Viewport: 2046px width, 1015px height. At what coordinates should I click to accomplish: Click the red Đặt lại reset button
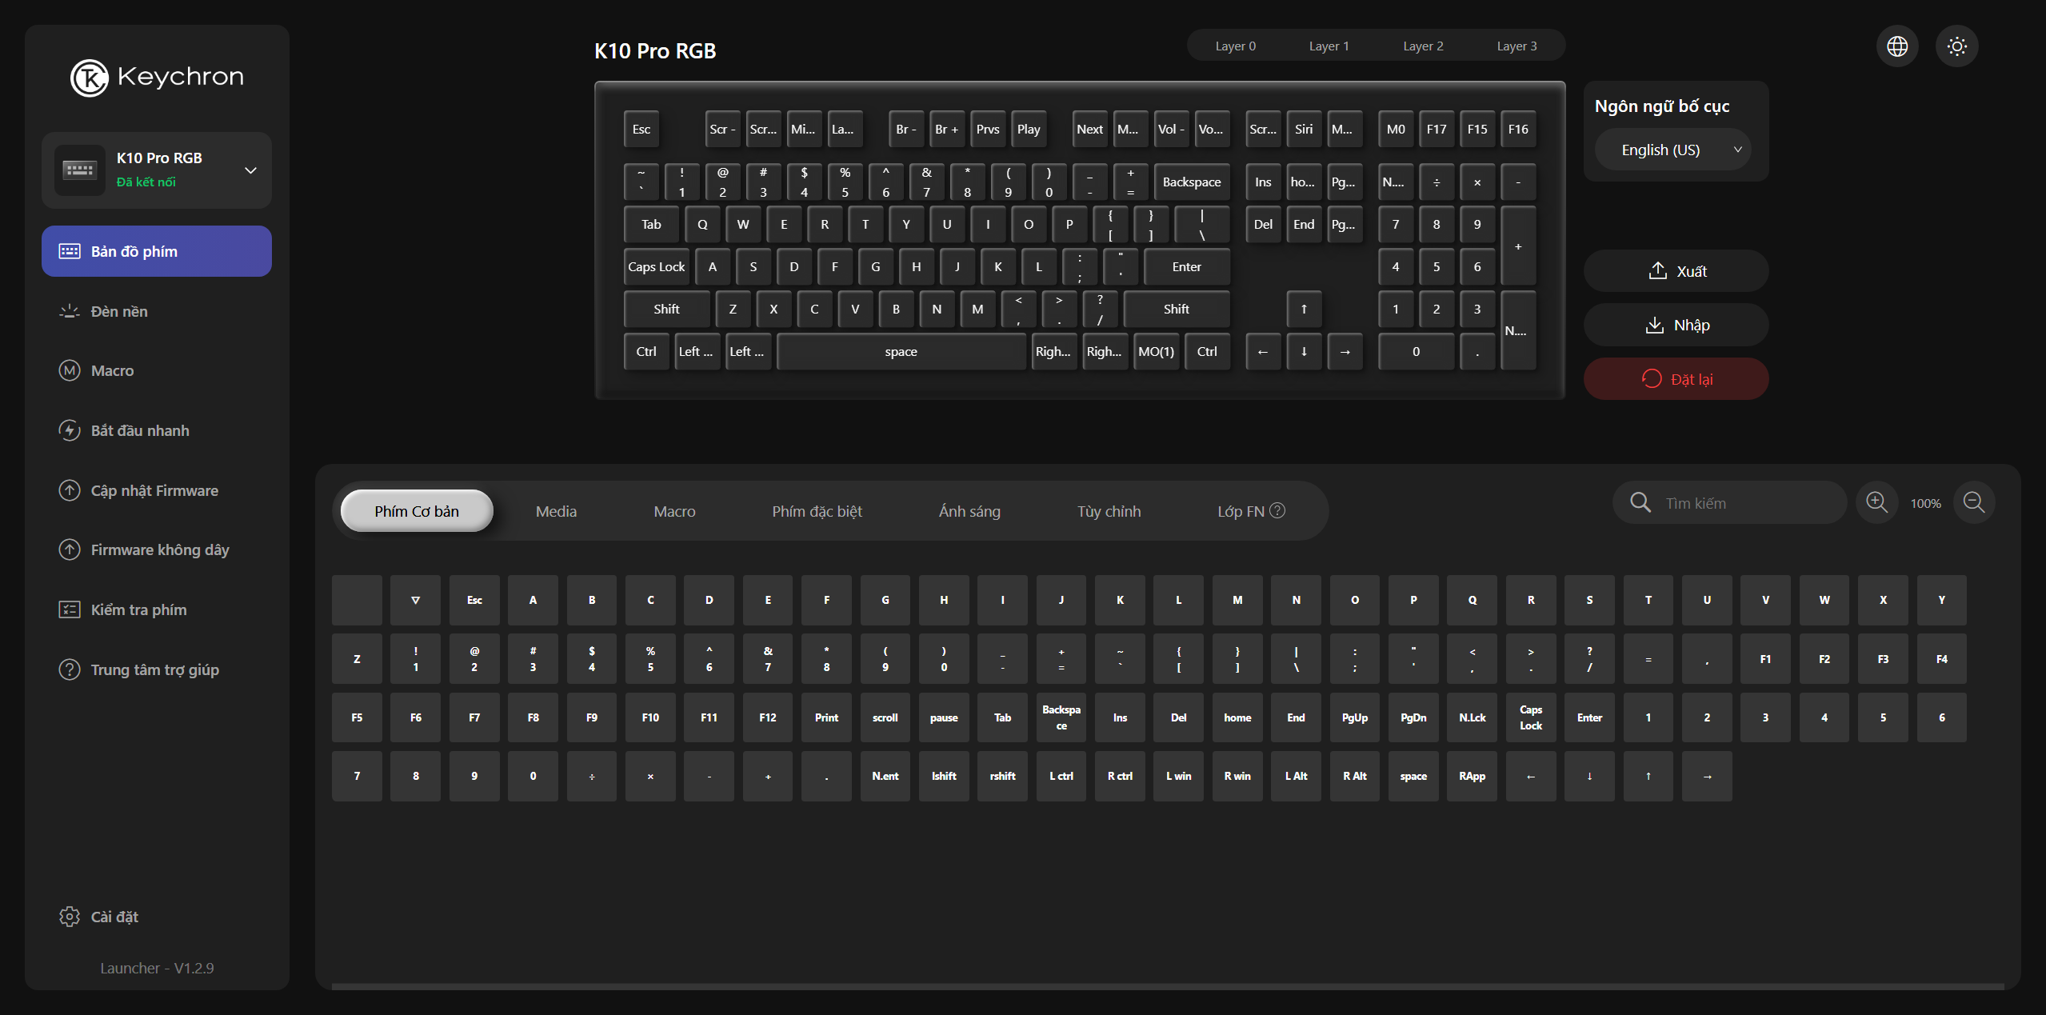(1676, 379)
